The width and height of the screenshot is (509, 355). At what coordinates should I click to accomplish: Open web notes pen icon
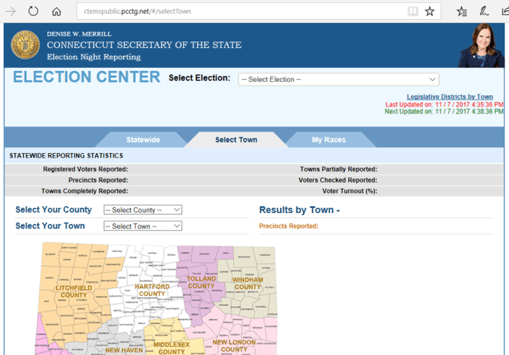[x=484, y=11]
